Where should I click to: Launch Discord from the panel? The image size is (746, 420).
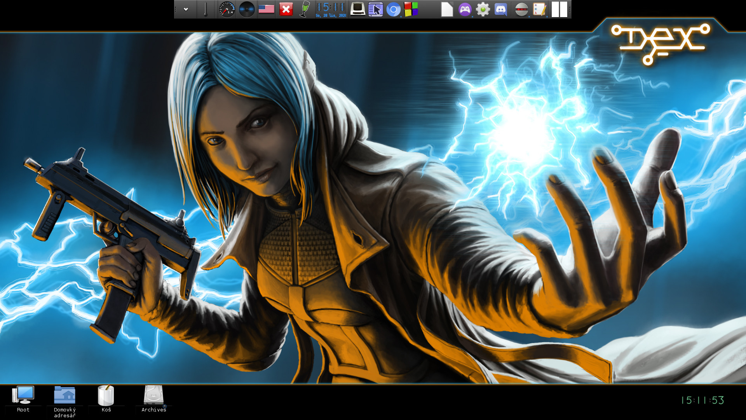coord(501,9)
